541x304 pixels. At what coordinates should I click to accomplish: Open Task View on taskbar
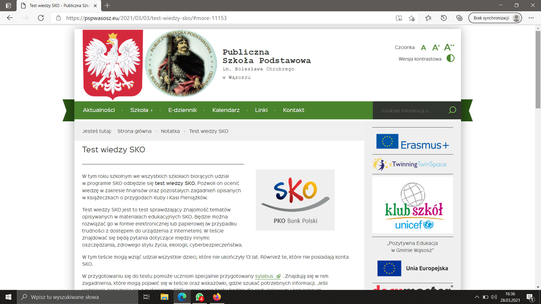146,297
